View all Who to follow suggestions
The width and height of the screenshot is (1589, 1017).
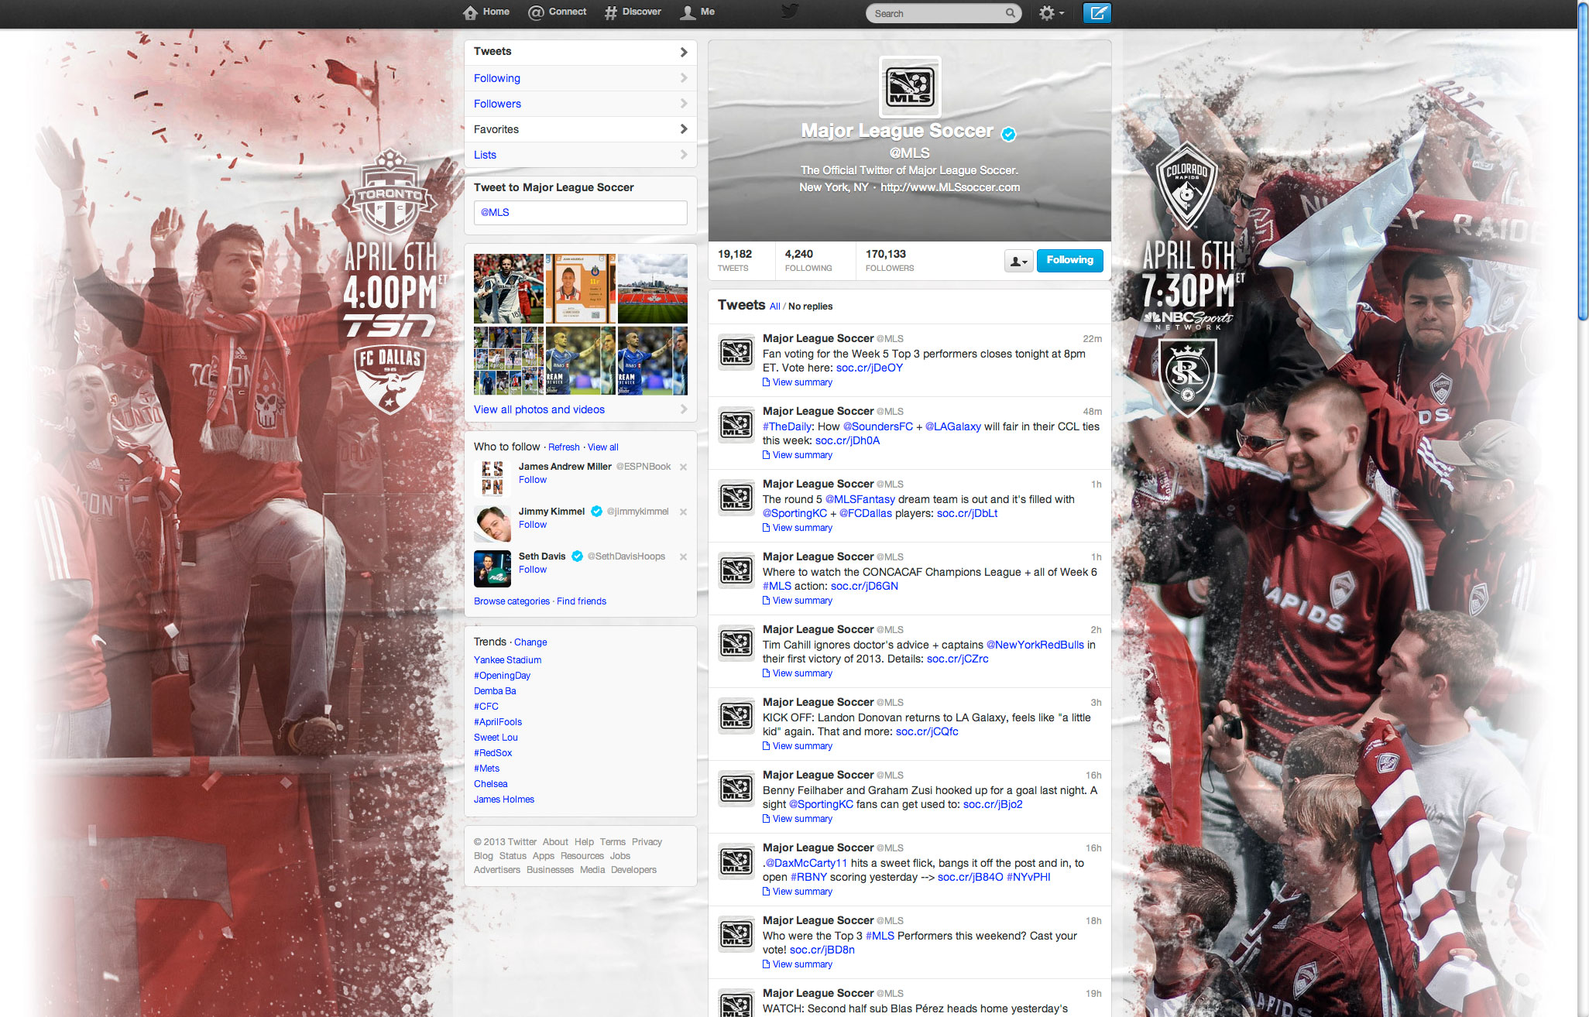[x=602, y=447]
